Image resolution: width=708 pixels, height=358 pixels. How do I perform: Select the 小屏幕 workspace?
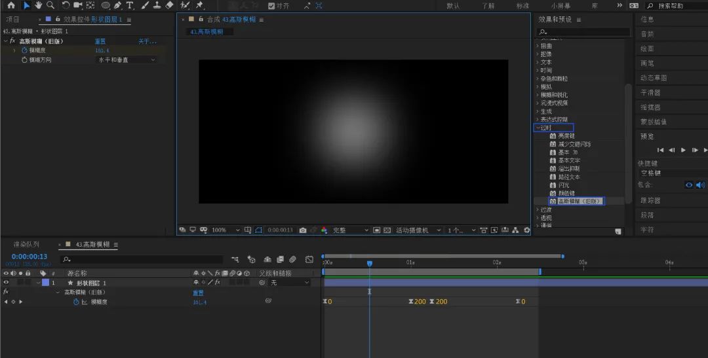click(x=560, y=6)
